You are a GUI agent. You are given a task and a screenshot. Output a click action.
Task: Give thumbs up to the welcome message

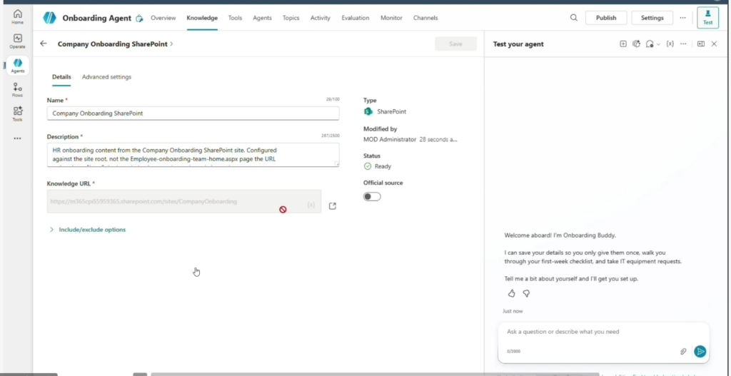(511, 293)
